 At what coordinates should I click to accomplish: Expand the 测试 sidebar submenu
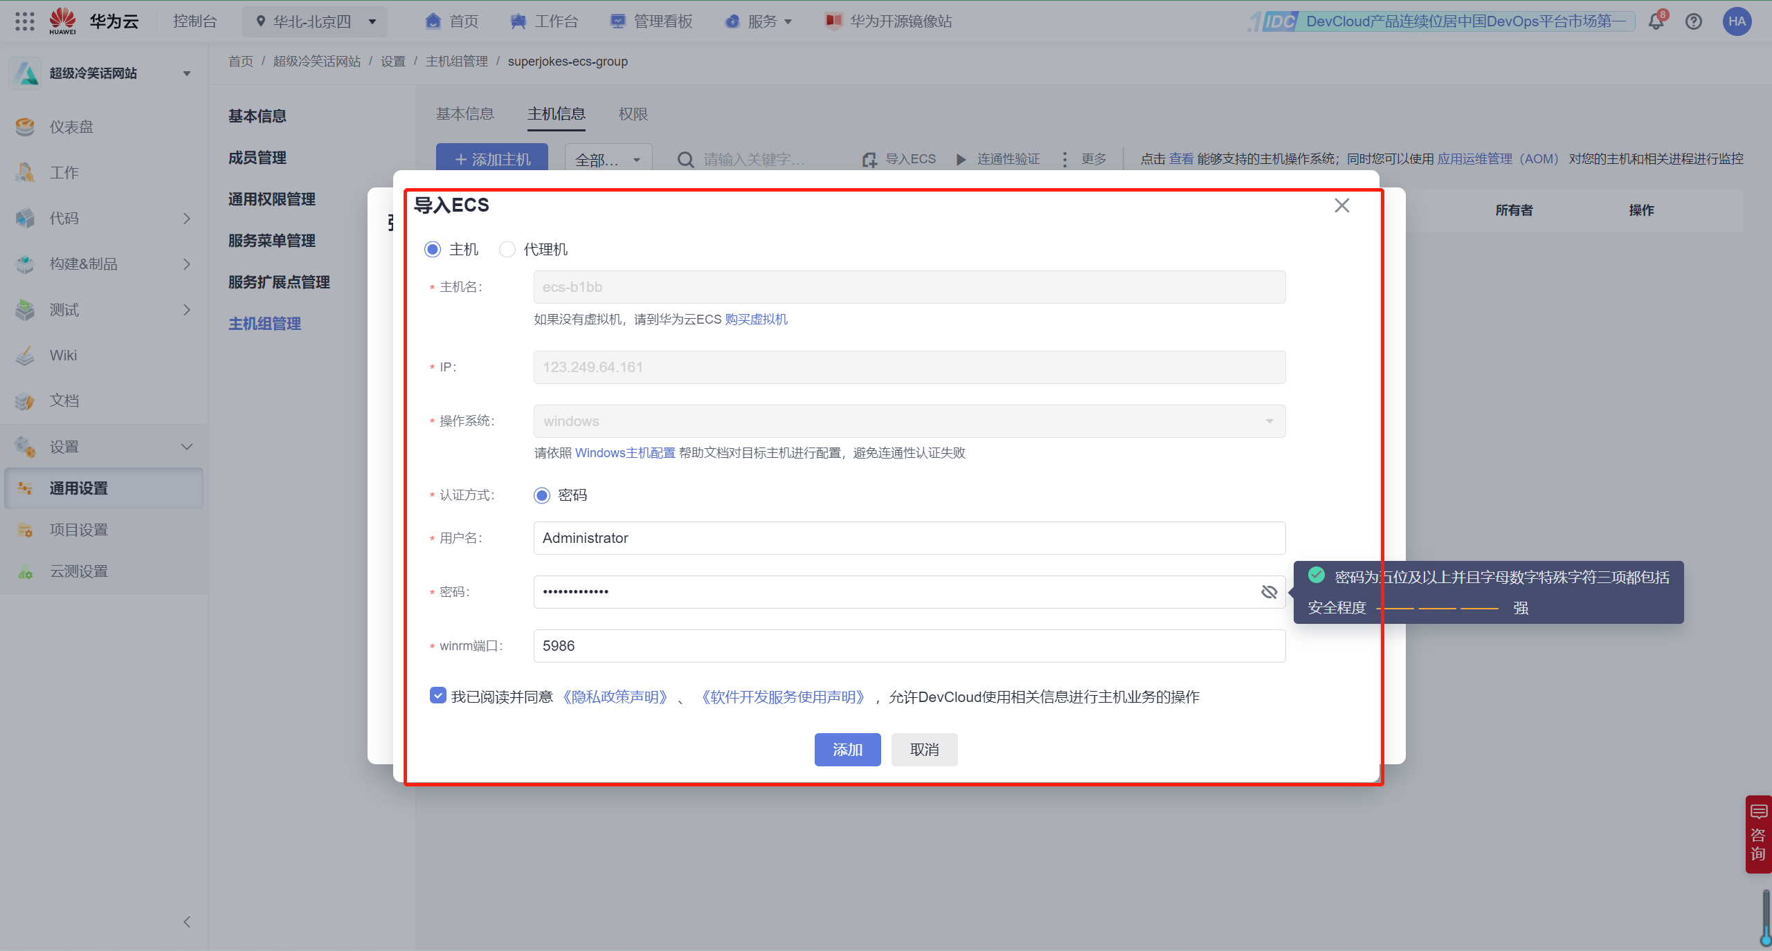(x=186, y=310)
